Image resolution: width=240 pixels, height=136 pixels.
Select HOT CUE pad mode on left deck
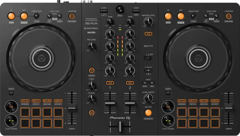click(x=25, y=101)
